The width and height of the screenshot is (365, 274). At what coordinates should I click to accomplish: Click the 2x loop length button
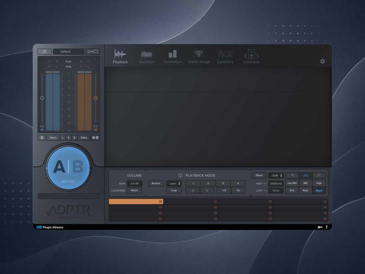(238, 190)
